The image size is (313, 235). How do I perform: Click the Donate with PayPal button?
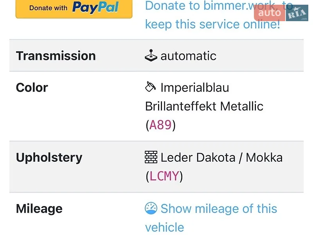tap(74, 9)
